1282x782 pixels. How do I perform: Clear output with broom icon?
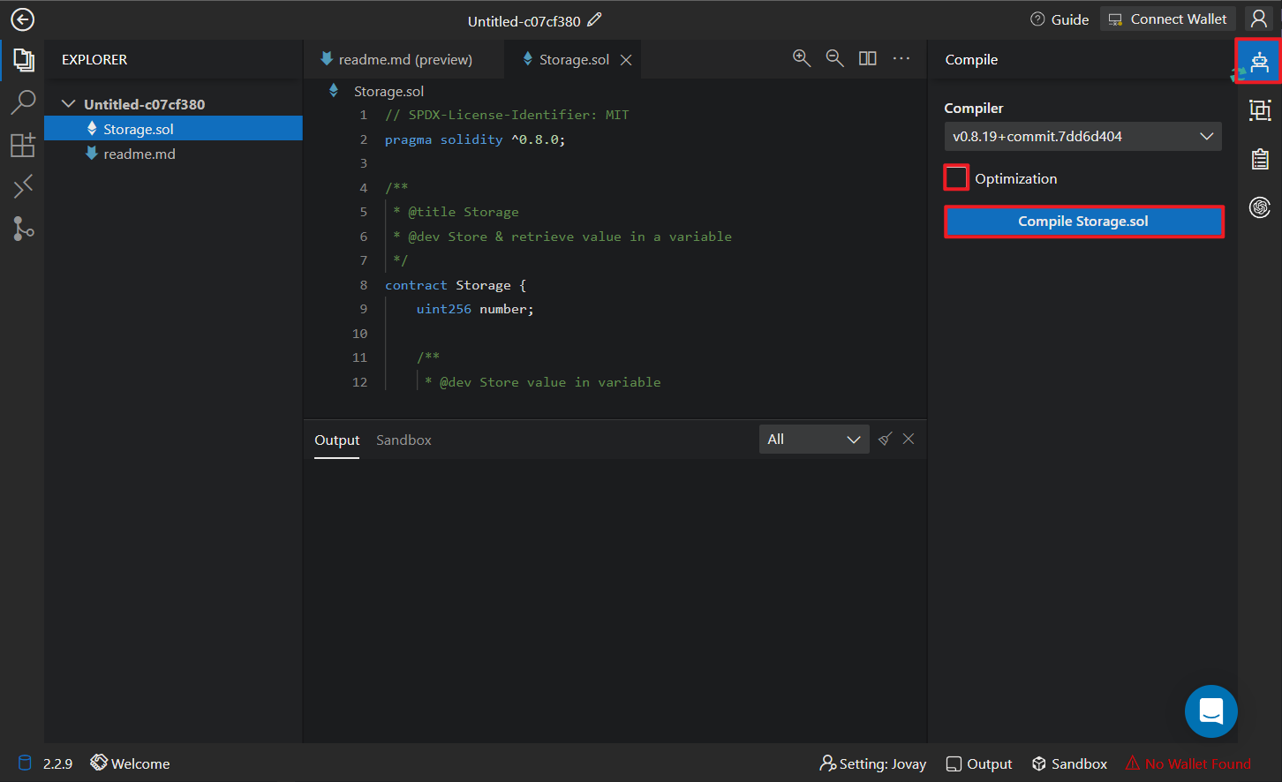885,439
